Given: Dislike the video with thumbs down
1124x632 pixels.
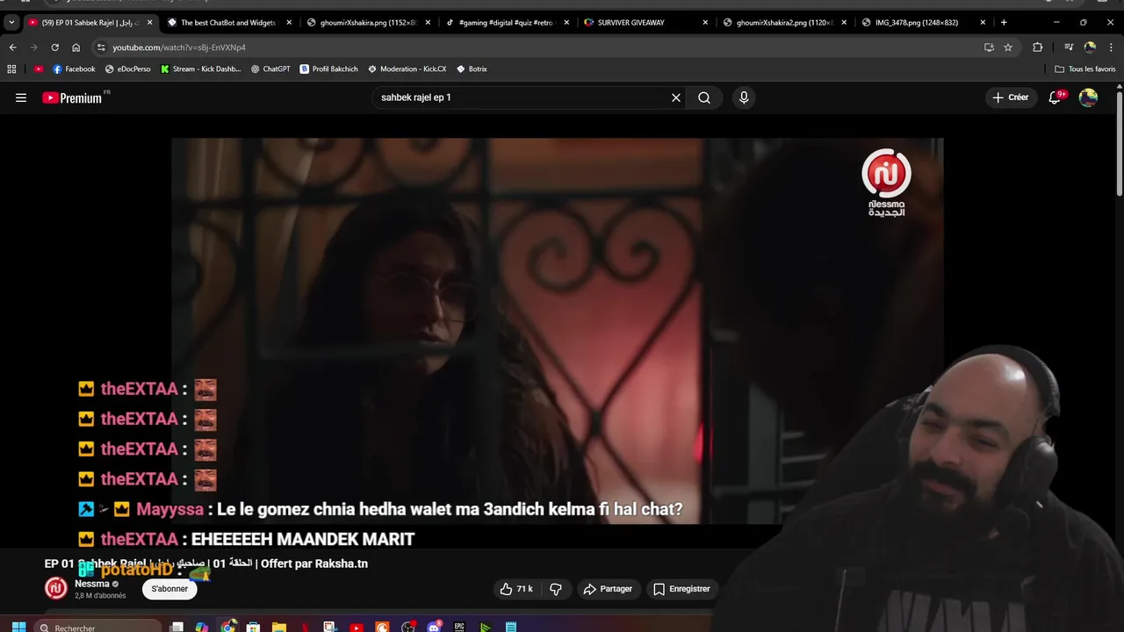Looking at the screenshot, I should coord(556,589).
